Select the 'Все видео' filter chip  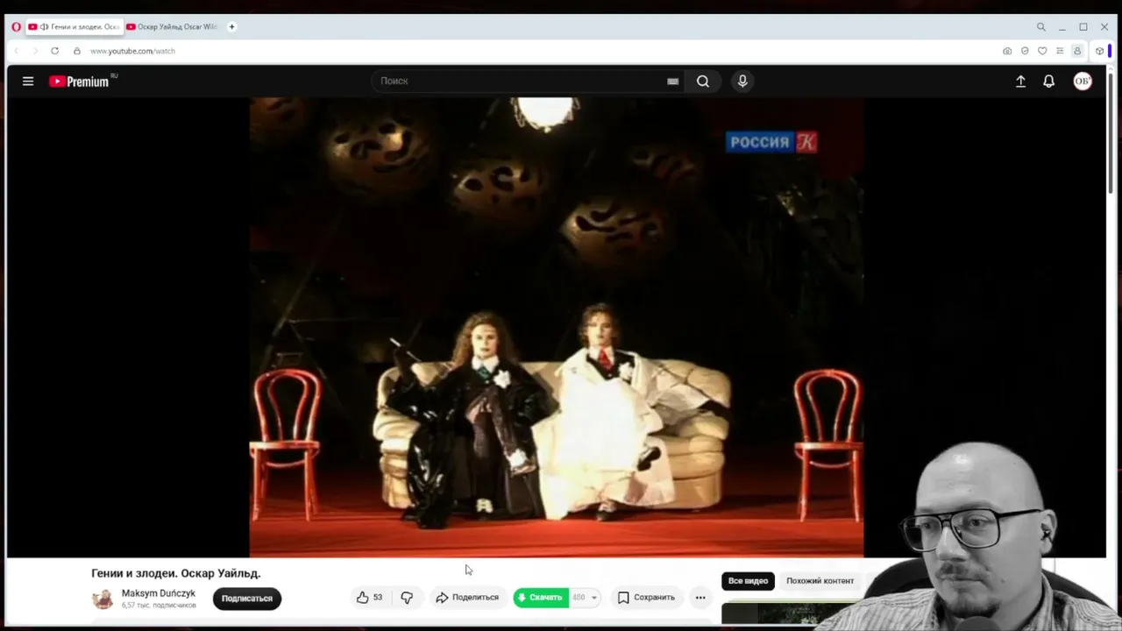tap(748, 581)
